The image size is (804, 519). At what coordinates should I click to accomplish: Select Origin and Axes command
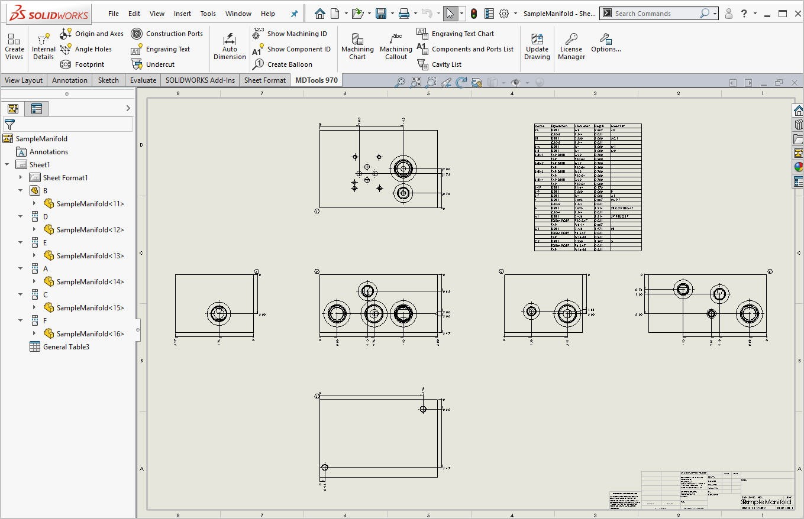tap(92, 34)
